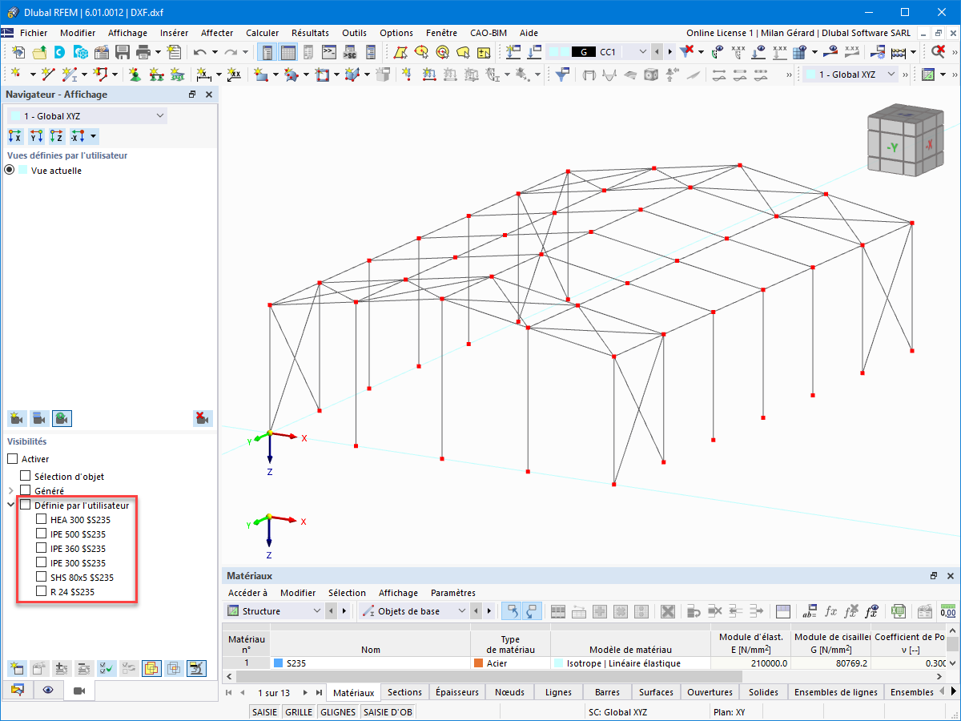Enable IPE 500 $S235 visibility checkbox
The image size is (961, 721).
coord(42,534)
